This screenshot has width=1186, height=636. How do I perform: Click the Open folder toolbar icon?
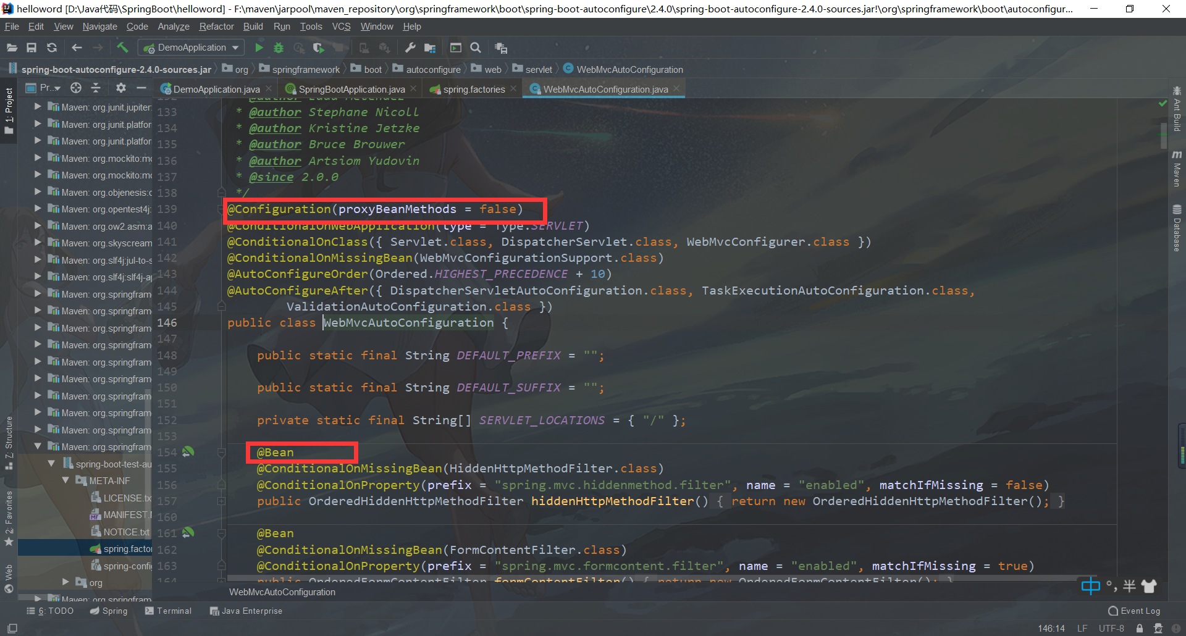12,48
